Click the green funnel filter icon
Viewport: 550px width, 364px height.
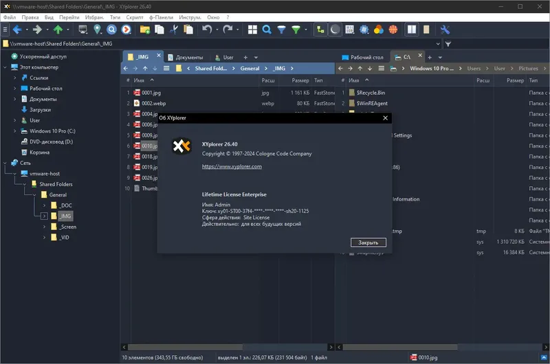[296, 30]
